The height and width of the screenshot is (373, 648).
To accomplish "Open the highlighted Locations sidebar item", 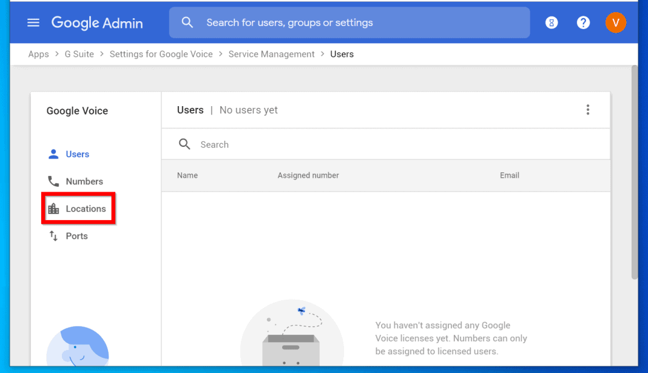I will (x=85, y=208).
